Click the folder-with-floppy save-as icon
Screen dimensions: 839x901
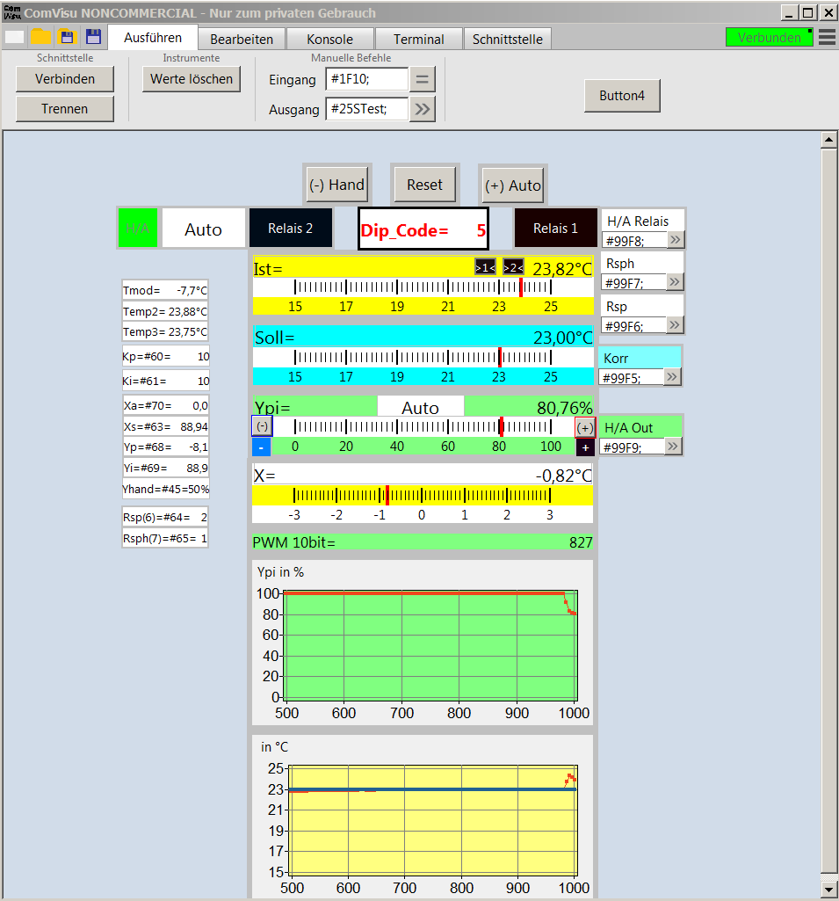[x=67, y=37]
